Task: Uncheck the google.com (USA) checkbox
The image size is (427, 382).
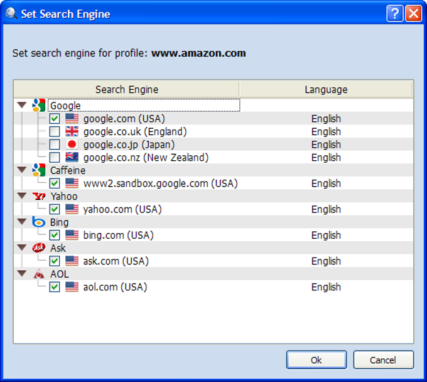Action: point(55,119)
